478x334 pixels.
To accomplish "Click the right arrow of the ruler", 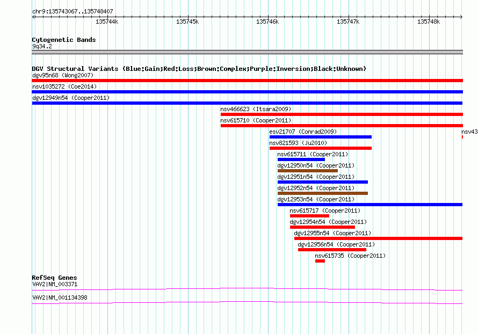I will pyautogui.click(x=461, y=17).
